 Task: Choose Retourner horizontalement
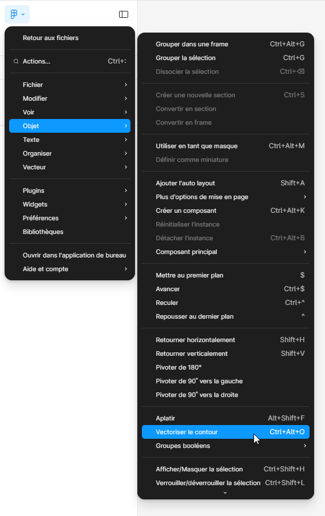point(225,340)
